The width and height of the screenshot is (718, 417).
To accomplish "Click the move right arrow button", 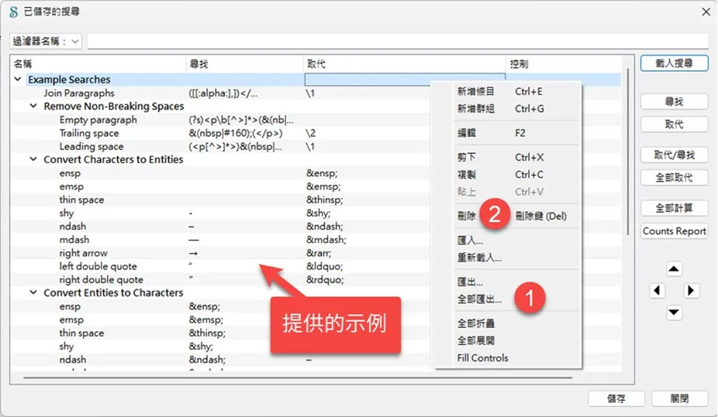I will 691,290.
